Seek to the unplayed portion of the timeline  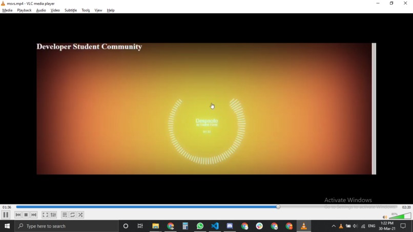coord(339,207)
